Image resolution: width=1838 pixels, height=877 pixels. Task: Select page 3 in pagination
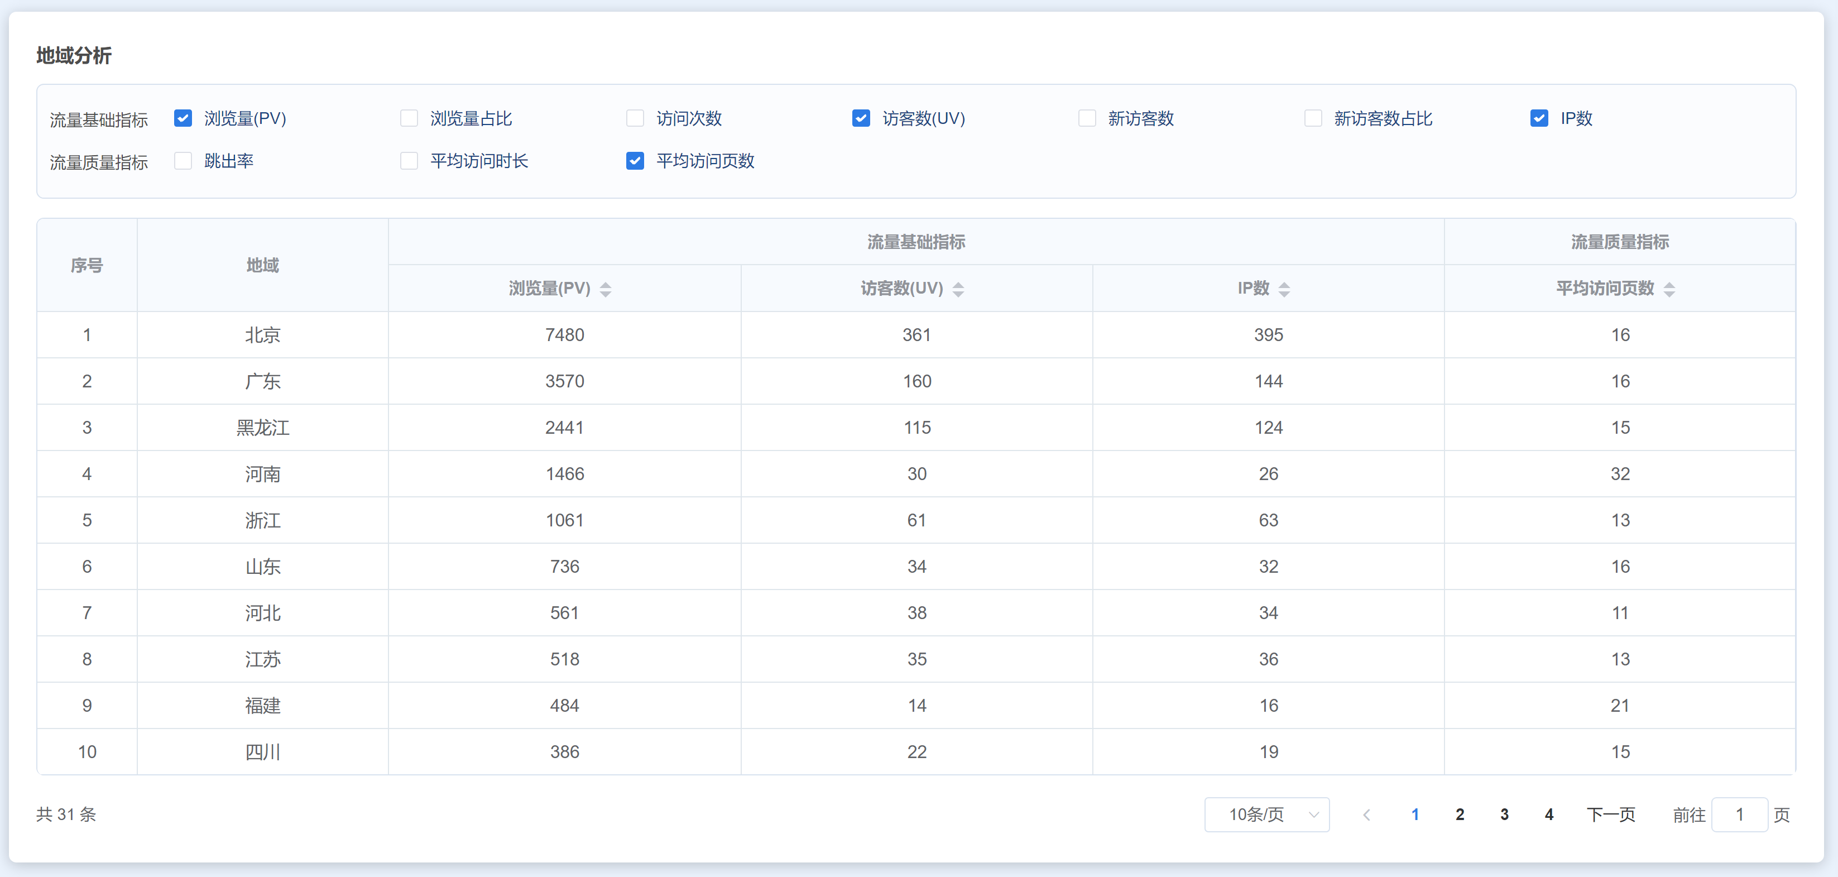point(1504,814)
